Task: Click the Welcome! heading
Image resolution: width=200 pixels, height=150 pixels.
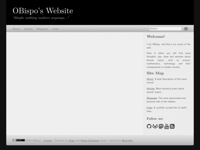Action: click(156, 37)
